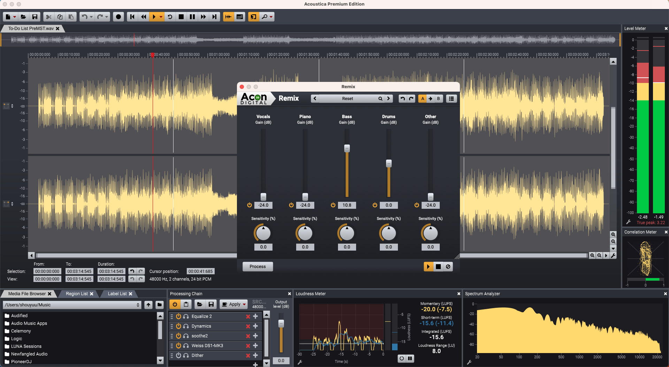This screenshot has height=367, width=669.
Task: Click the Vocals Sensitivity knob
Action: point(263,233)
